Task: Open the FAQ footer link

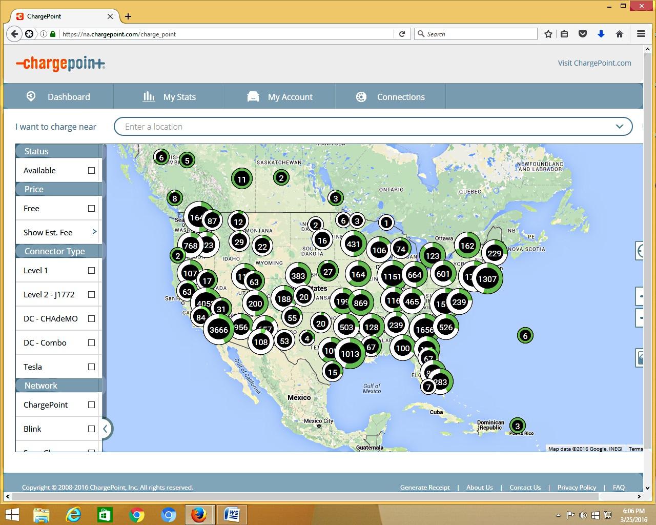Action: click(x=619, y=488)
